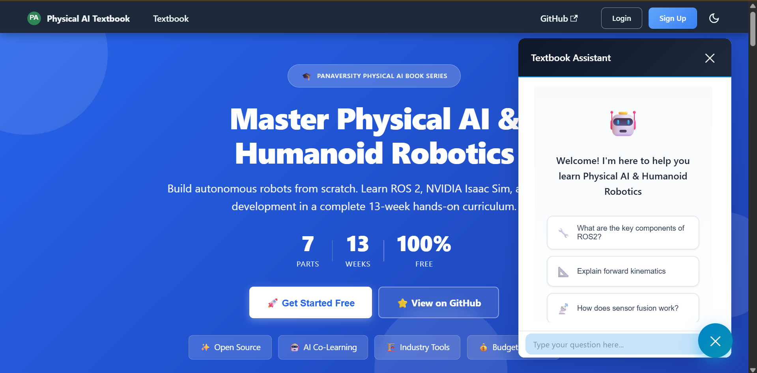Viewport: 757px width, 373px height.
Task: Choose How does sensor fusion work suggestion
Action: click(x=623, y=308)
